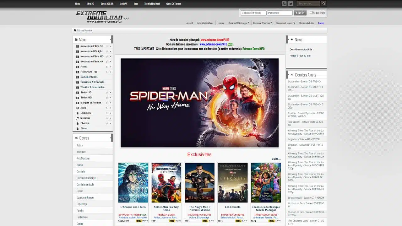Click the film icon next to Documentaires

click(78, 77)
